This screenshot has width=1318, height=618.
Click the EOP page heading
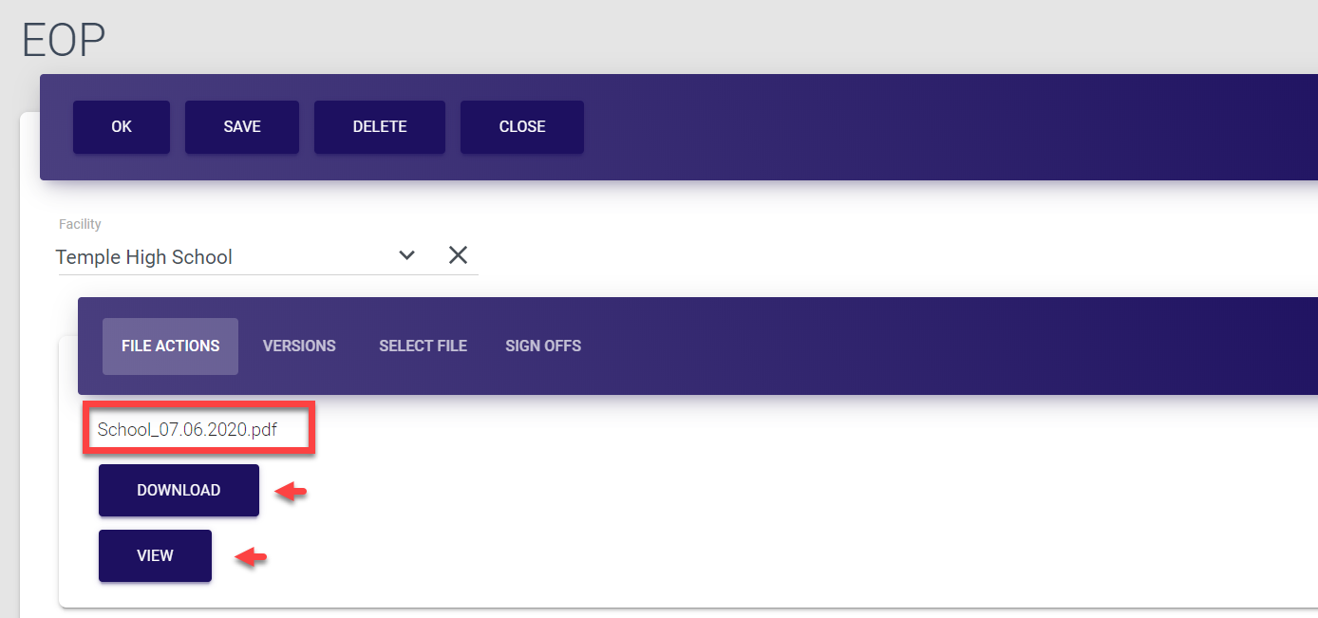coord(64,40)
